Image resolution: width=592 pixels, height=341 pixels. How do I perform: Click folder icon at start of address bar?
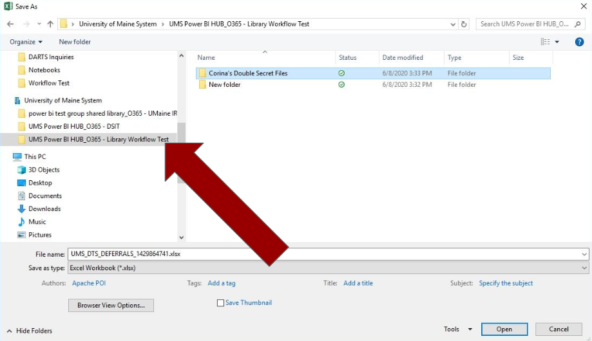[x=63, y=24]
